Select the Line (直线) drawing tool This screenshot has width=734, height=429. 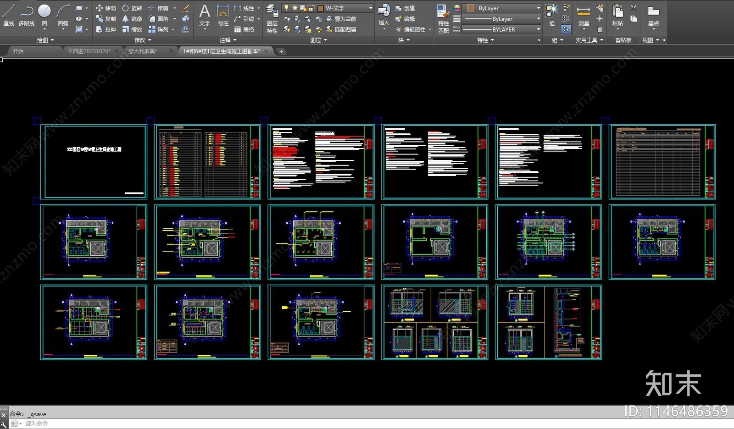(9, 15)
